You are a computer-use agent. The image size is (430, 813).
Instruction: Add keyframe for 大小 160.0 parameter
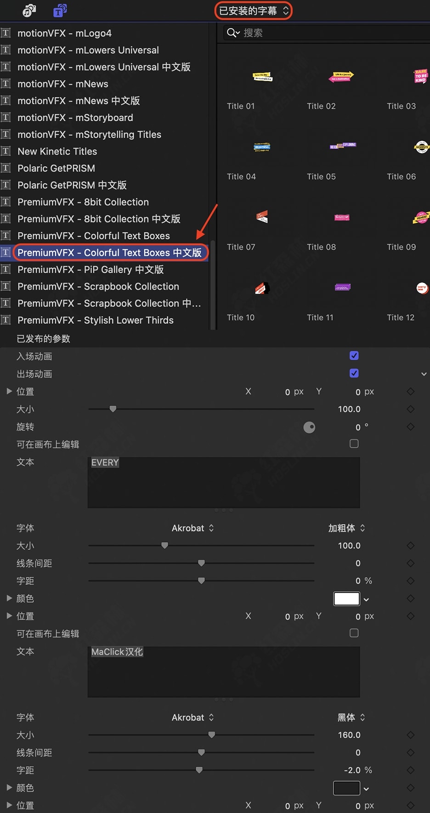pyautogui.click(x=411, y=735)
